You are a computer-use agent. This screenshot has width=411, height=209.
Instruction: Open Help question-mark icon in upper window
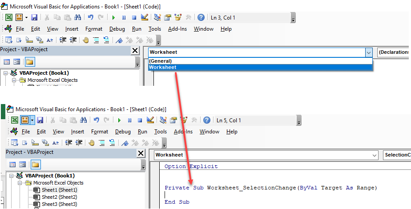click(x=201, y=17)
